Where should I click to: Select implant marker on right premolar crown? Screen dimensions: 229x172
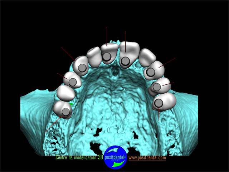(x=157, y=87)
